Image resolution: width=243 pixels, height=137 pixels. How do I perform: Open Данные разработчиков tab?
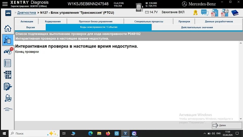click(219, 21)
